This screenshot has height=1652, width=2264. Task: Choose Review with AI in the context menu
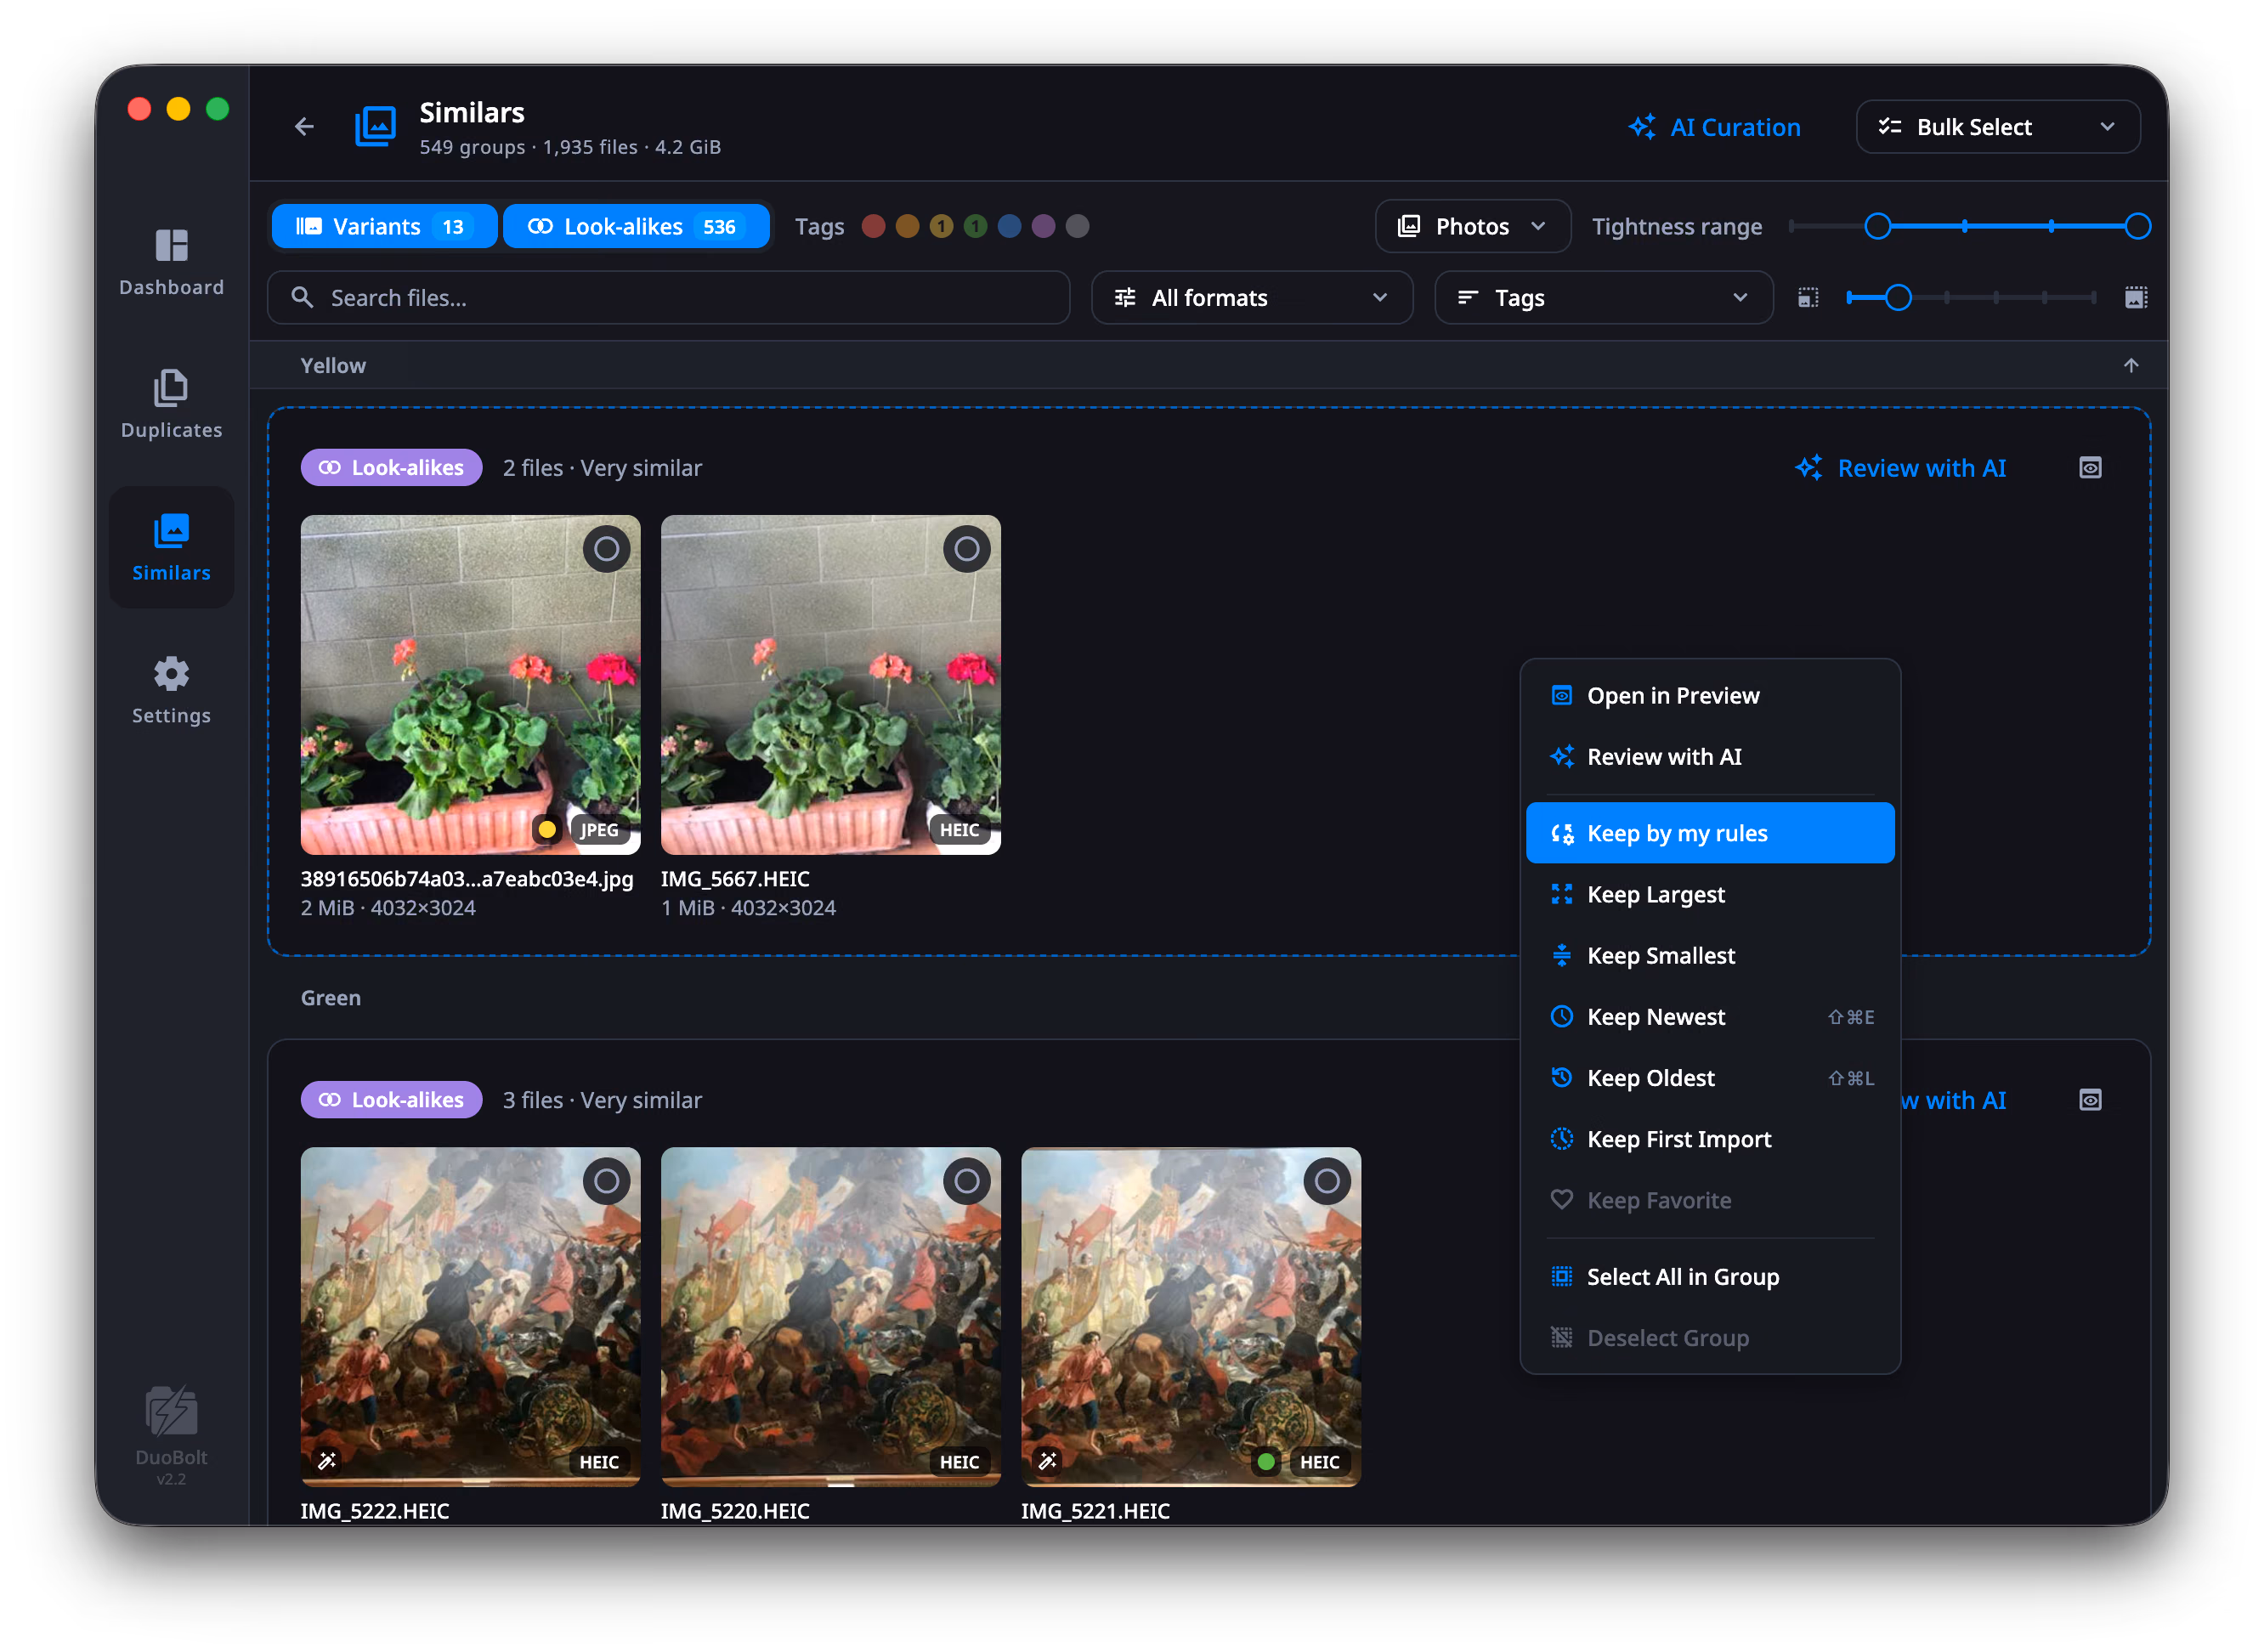click(1709, 757)
